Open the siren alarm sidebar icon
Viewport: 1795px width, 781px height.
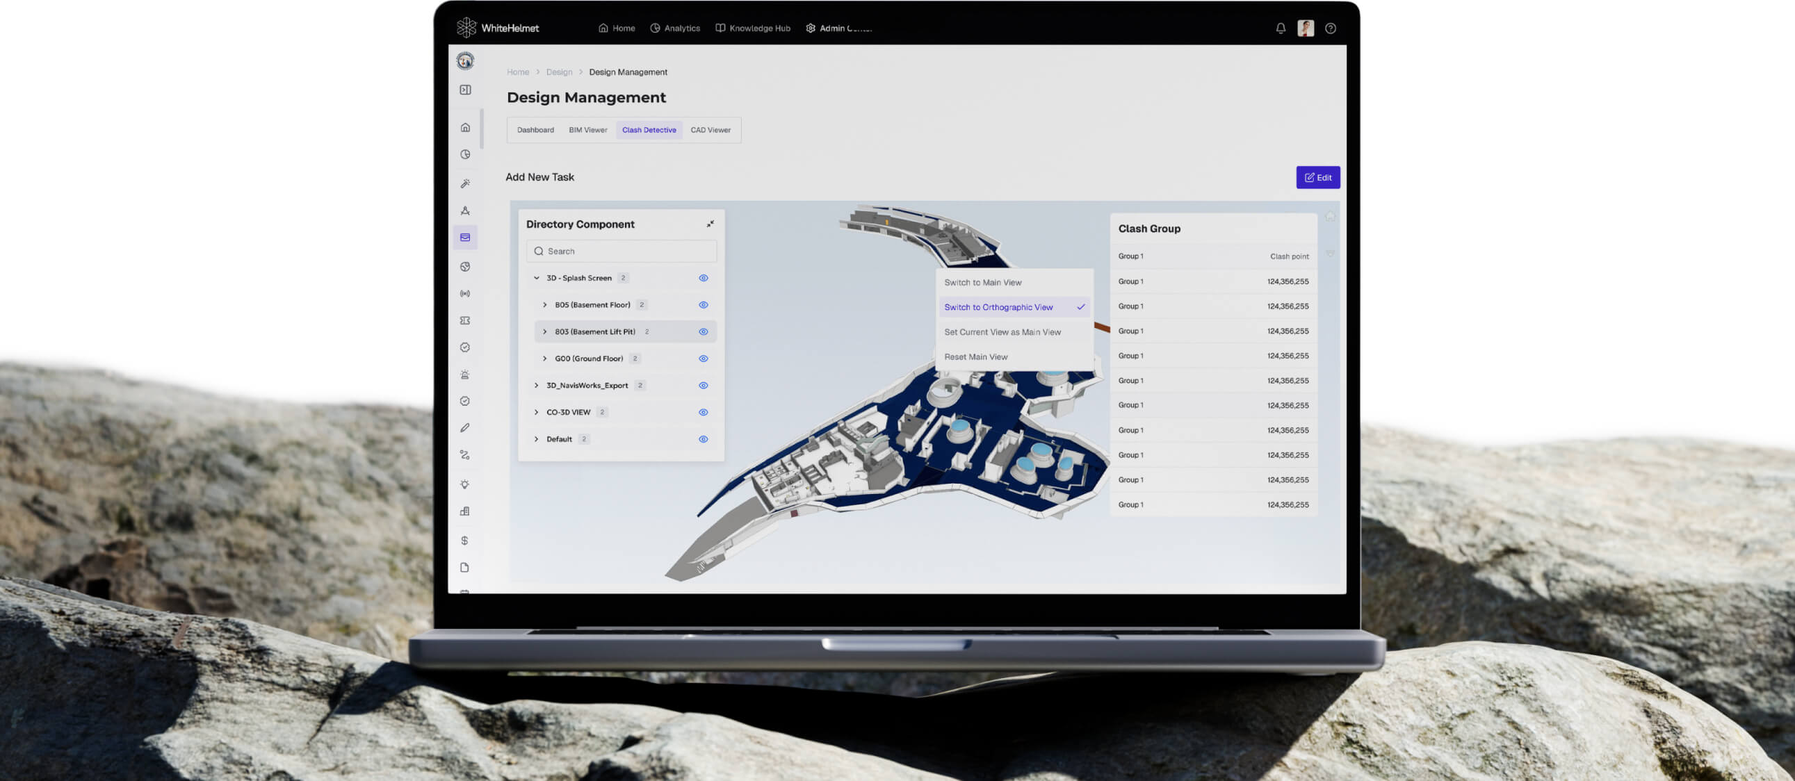(x=466, y=375)
